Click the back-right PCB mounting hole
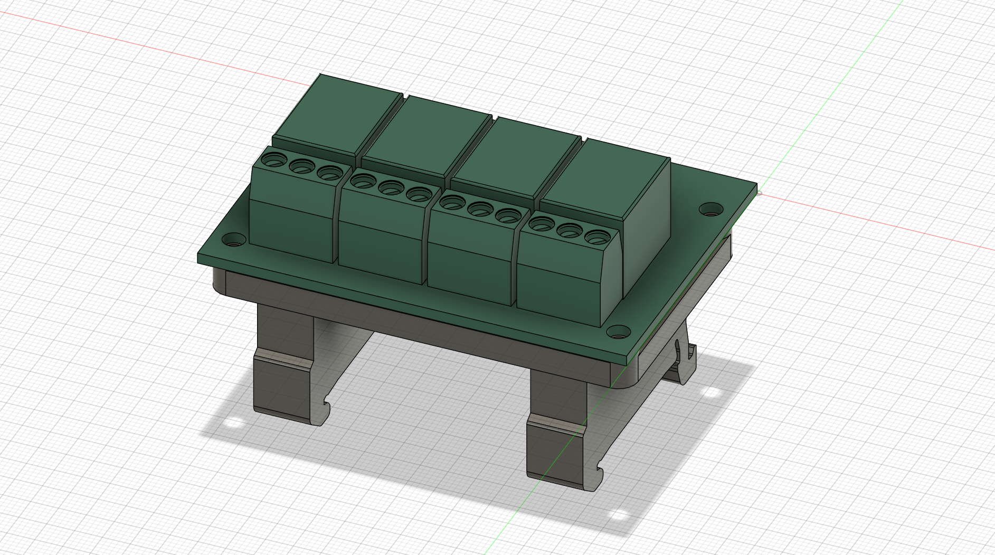This screenshot has width=995, height=555. click(710, 209)
